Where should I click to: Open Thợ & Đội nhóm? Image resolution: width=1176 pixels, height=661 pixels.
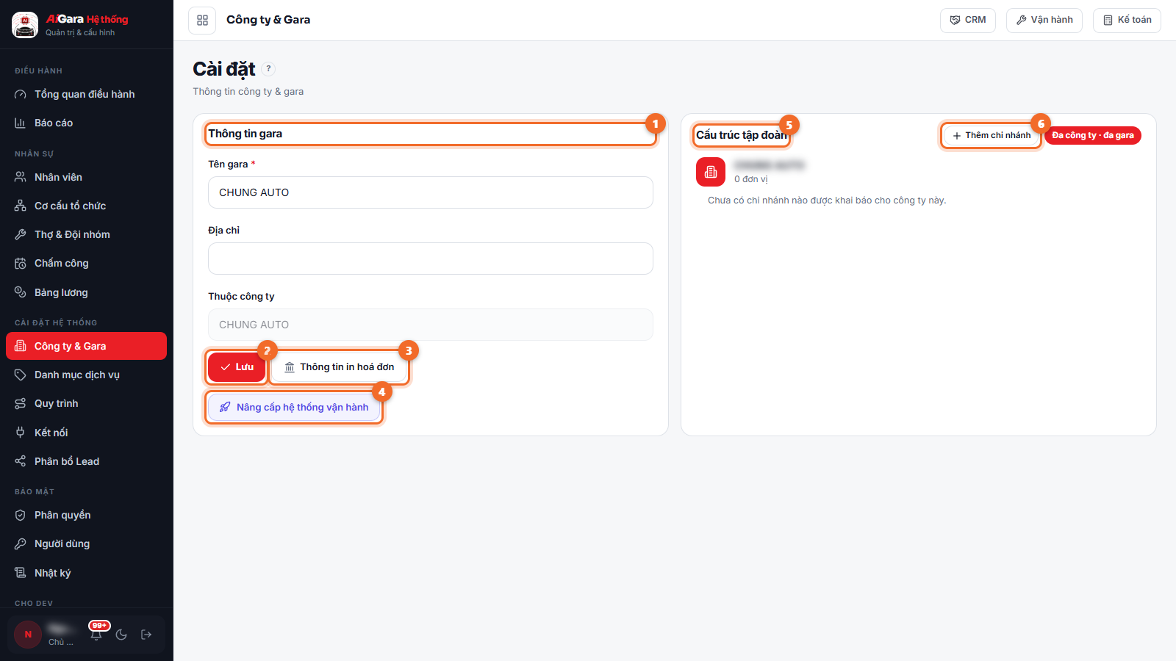[x=87, y=234]
